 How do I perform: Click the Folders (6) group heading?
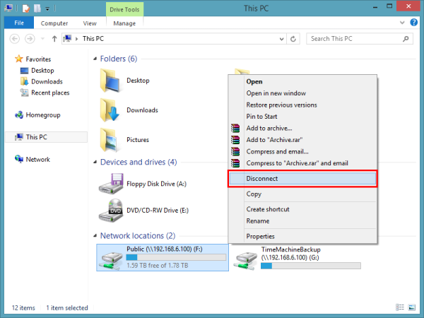[119, 59]
